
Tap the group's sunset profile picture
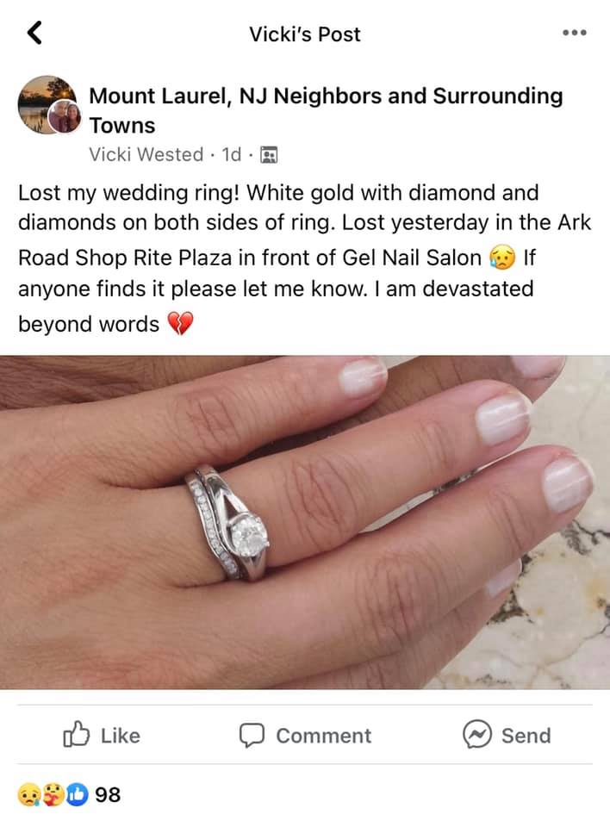[45, 103]
